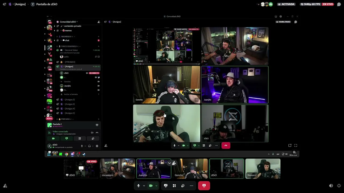Click ACTIVADA status badge at top
The image size is (344, 193).
point(286,4)
